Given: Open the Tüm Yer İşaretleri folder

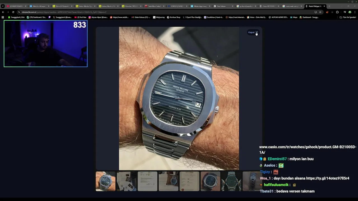Looking at the screenshot, I should click(x=348, y=17).
